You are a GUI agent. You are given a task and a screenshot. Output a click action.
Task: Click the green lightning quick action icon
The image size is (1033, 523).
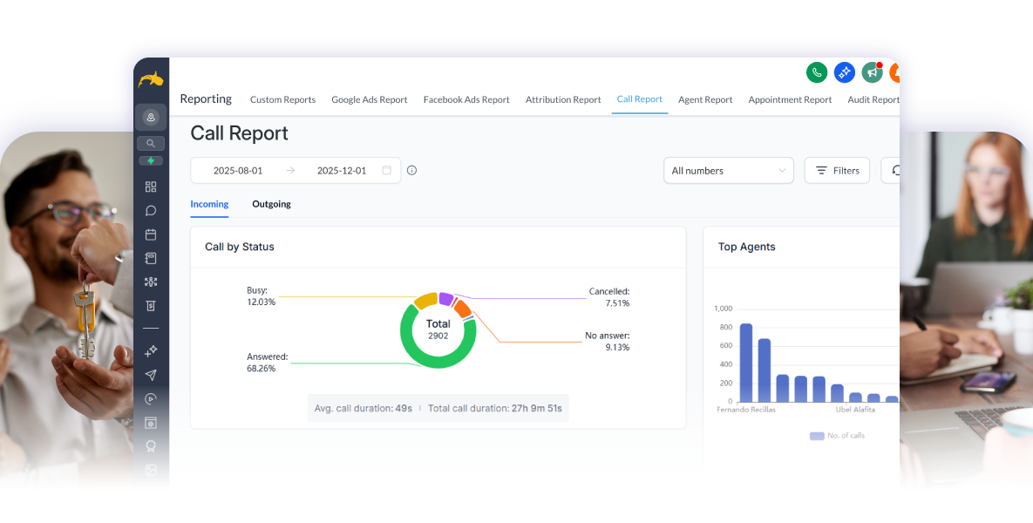click(x=151, y=161)
